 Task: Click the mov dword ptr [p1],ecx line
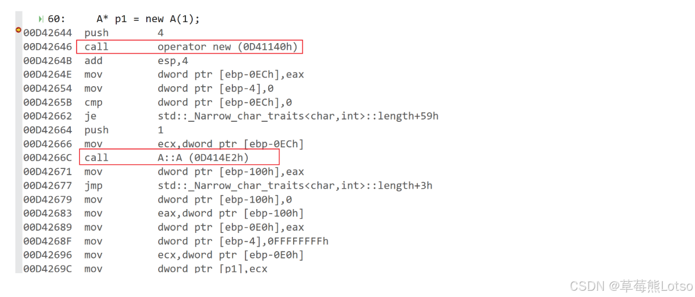coord(146,269)
